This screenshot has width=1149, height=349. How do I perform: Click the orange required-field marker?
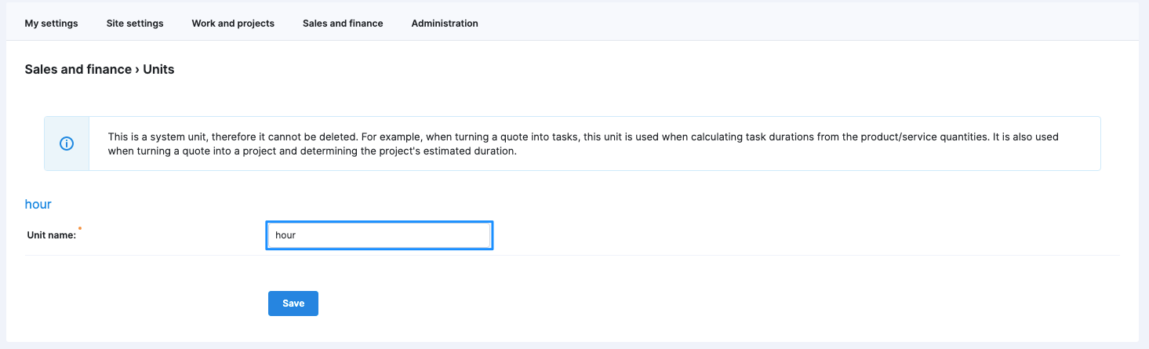80,228
